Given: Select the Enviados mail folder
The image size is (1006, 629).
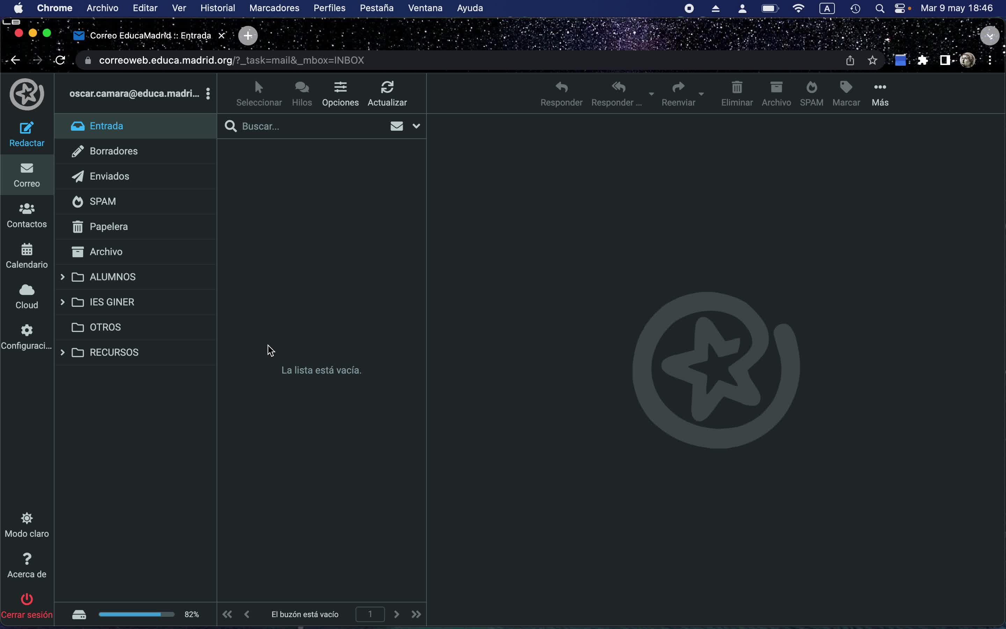Looking at the screenshot, I should point(109,176).
